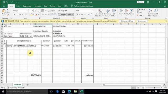Click the Borders icon
Viewport: 168px width, 94px height.
(26, 14)
